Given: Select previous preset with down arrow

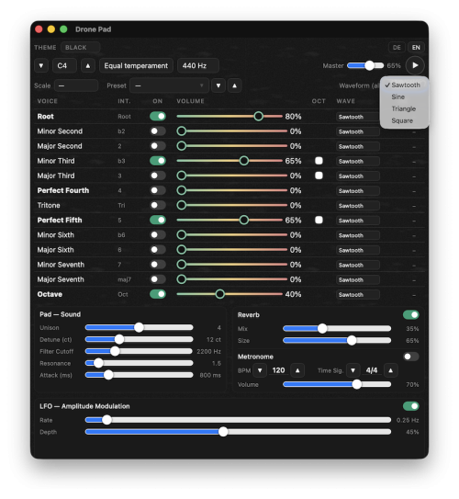Looking at the screenshot, I should [x=218, y=85].
